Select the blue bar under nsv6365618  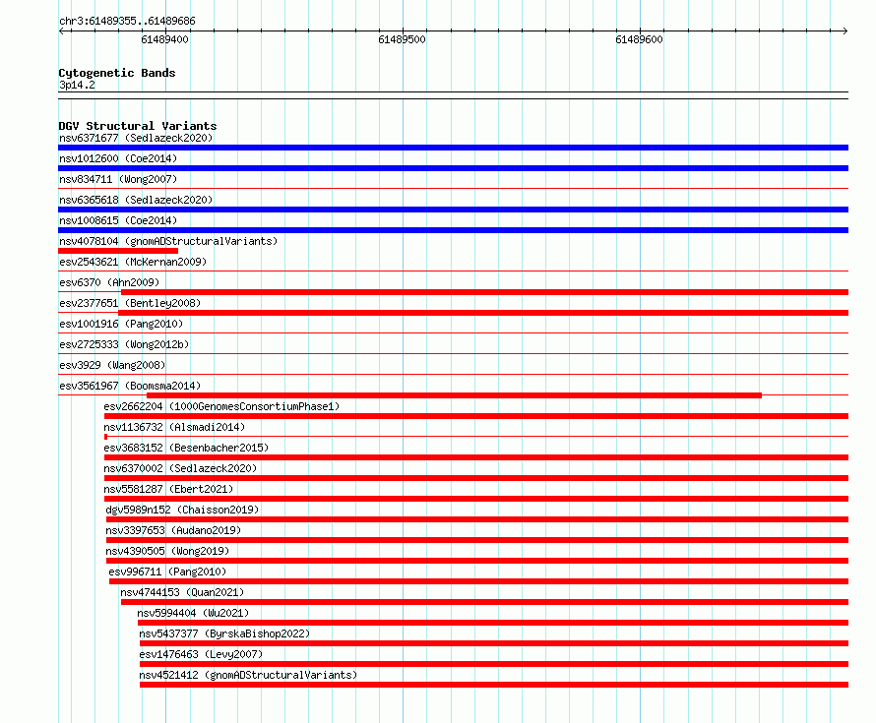click(x=453, y=210)
